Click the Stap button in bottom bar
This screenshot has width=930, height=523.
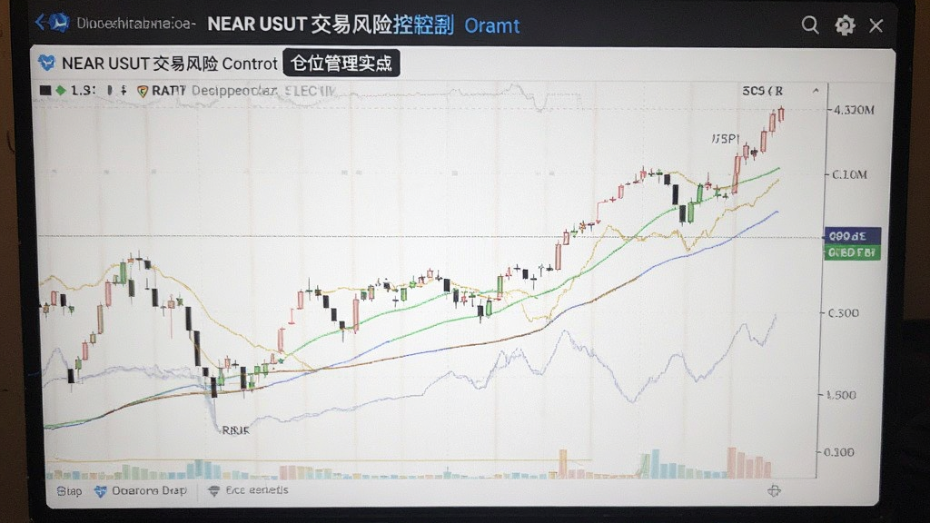[69, 491]
